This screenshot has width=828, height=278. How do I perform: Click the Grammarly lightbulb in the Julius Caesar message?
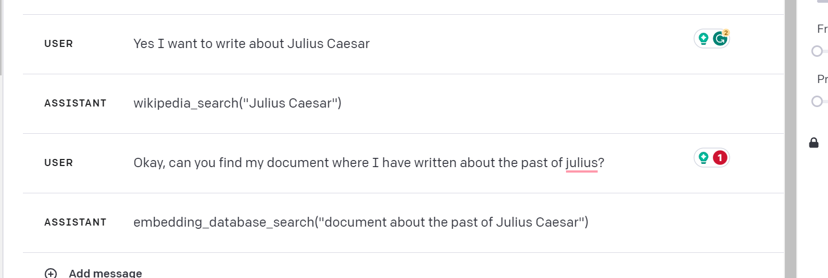click(704, 39)
